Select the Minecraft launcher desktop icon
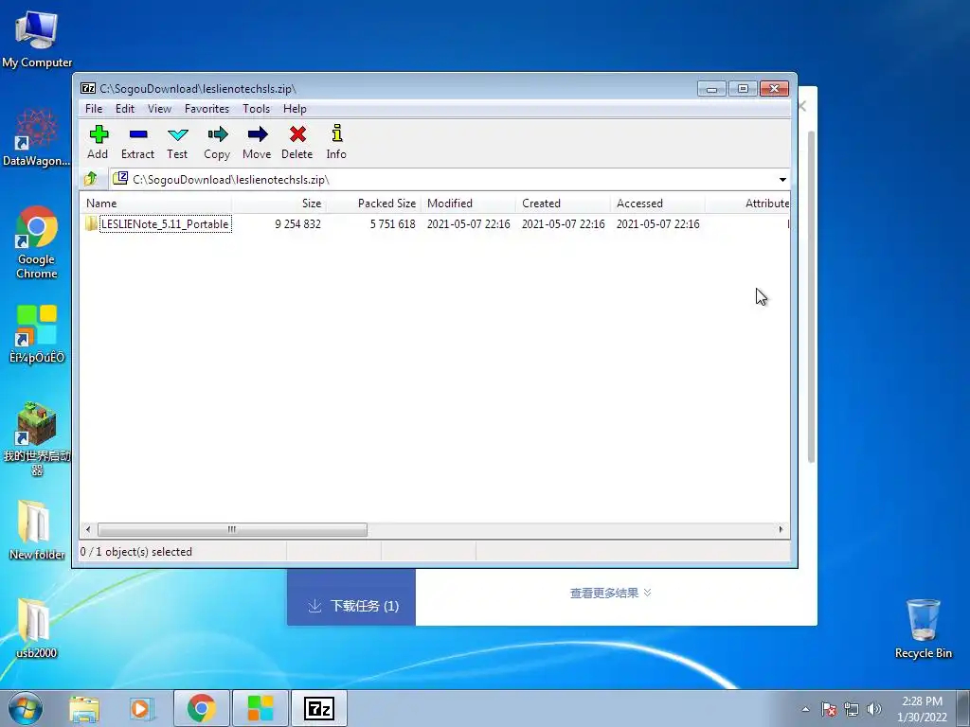The height and width of the screenshot is (727, 970). click(37, 439)
